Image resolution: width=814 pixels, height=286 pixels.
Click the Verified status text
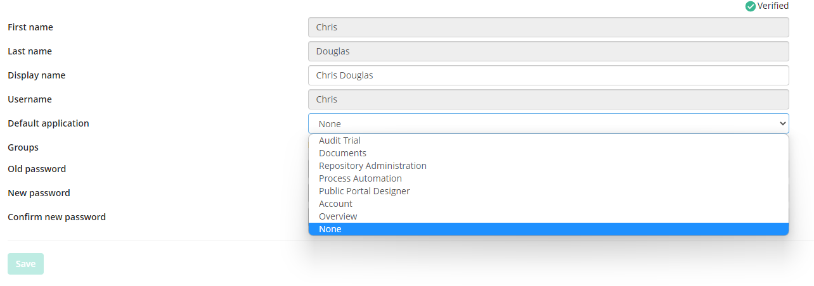click(773, 6)
